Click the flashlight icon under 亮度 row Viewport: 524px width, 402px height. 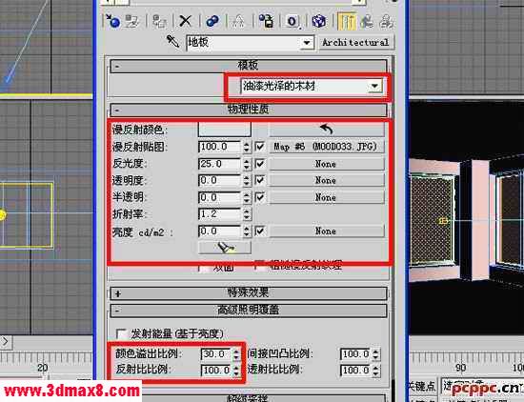(225, 248)
